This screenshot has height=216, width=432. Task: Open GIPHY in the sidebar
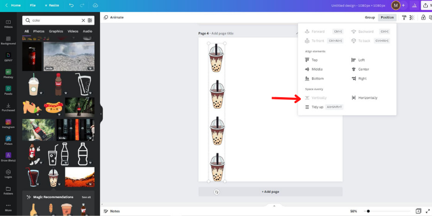tap(8, 57)
